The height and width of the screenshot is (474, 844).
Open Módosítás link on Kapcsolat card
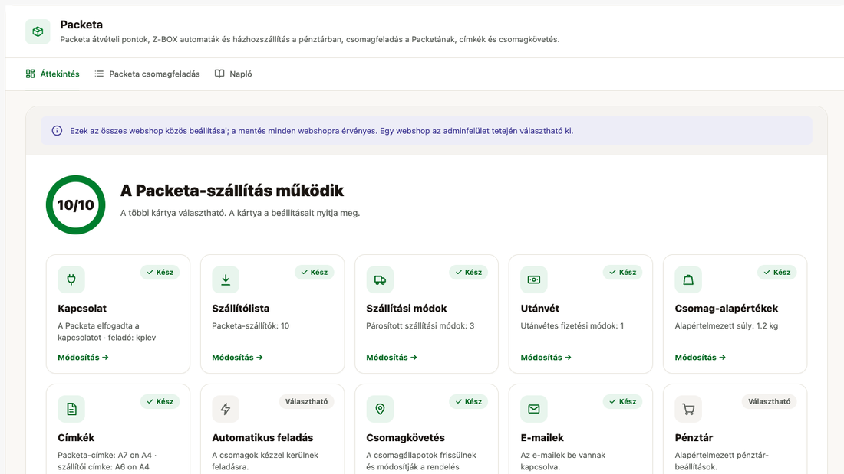(x=83, y=357)
